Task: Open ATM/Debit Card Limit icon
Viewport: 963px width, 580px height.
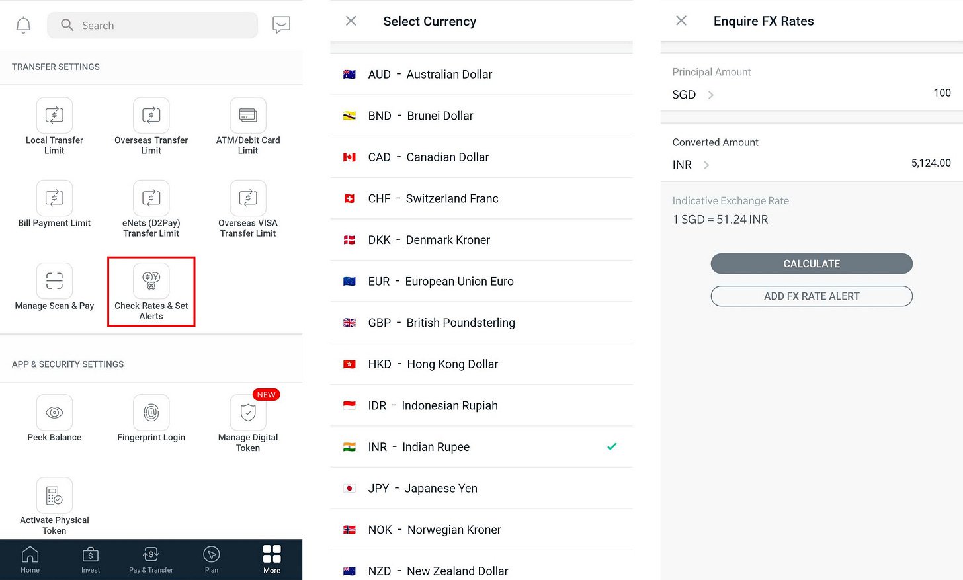Action: (x=248, y=115)
